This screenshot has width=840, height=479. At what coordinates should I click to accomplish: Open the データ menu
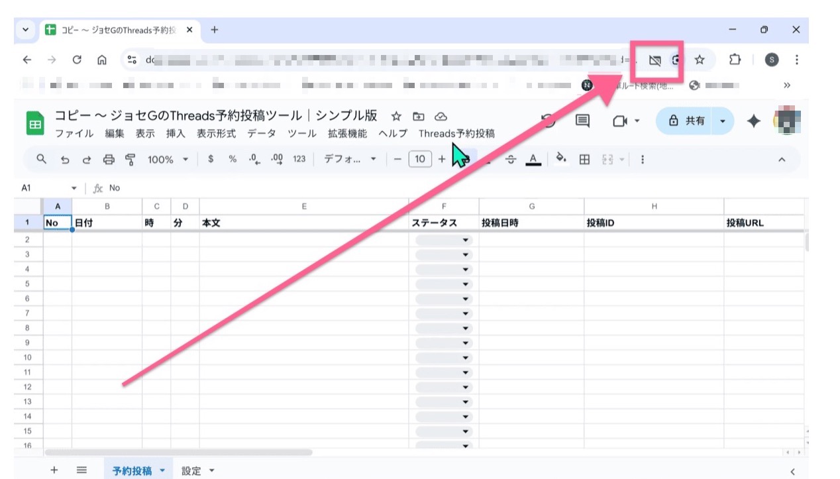[x=262, y=133]
